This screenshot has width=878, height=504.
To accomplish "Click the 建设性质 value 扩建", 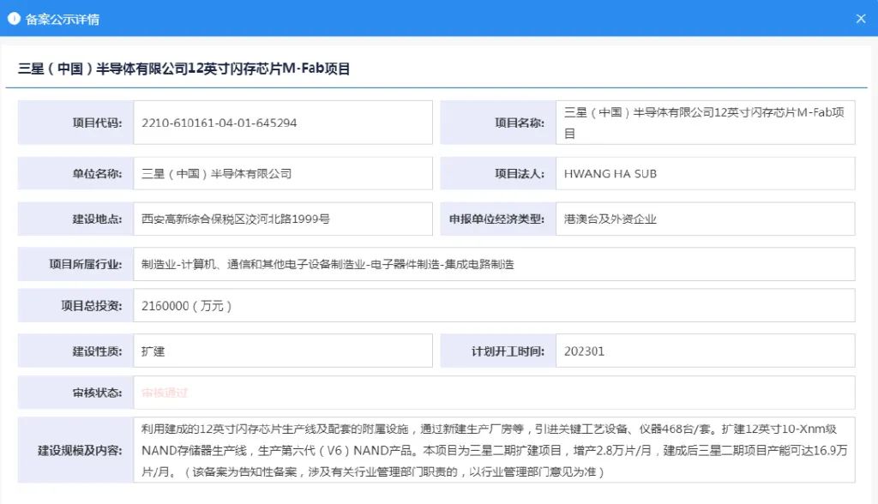I will 153,351.
